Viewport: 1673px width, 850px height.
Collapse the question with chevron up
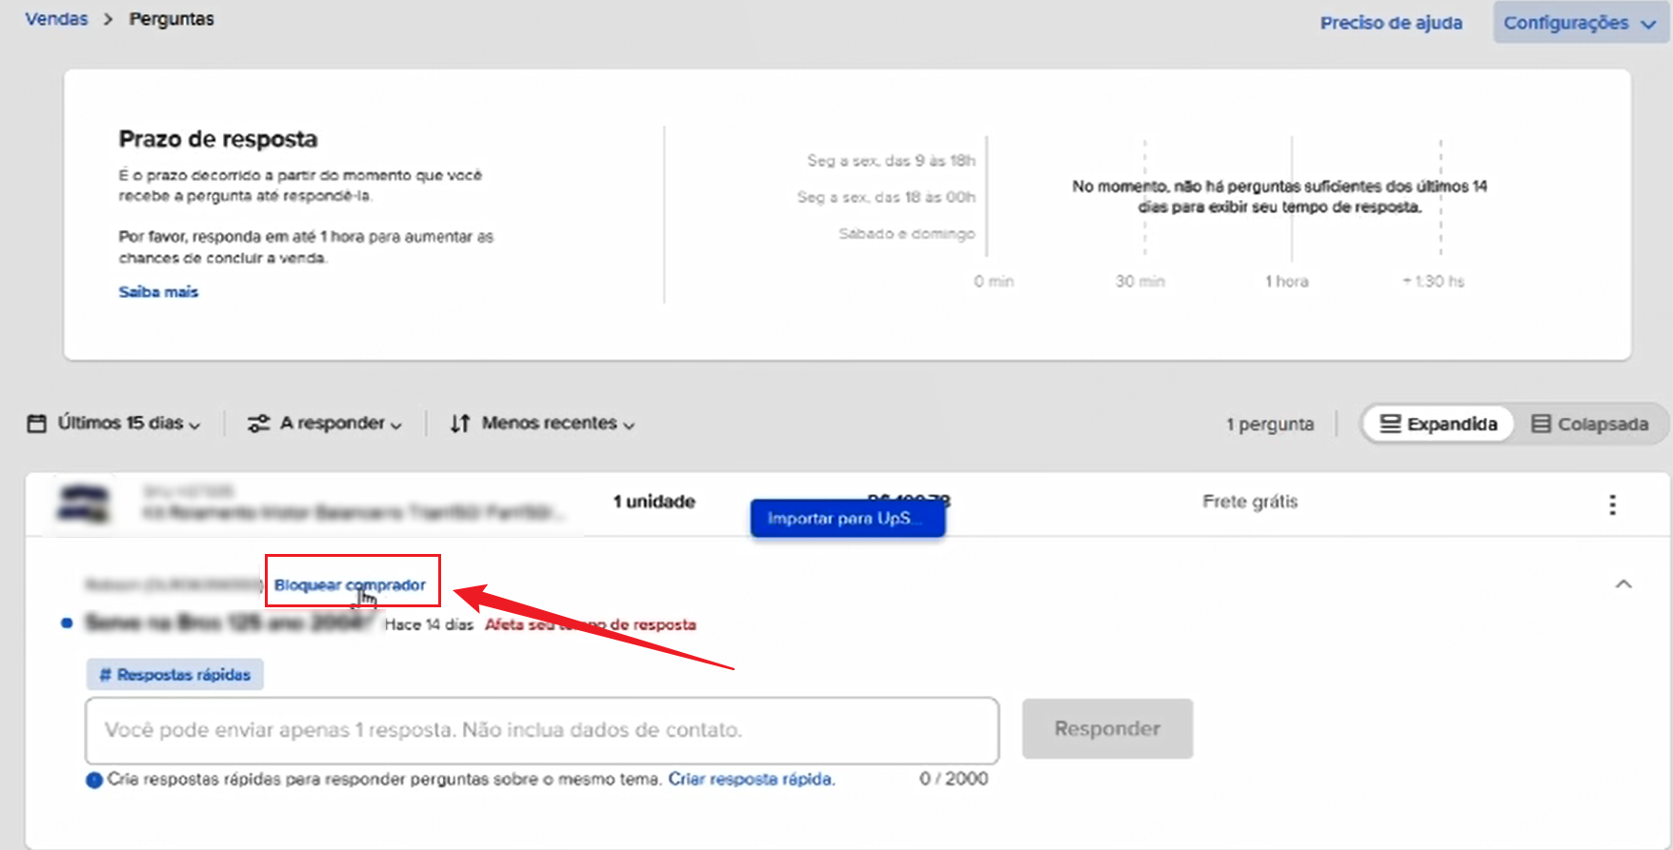coord(1623,584)
